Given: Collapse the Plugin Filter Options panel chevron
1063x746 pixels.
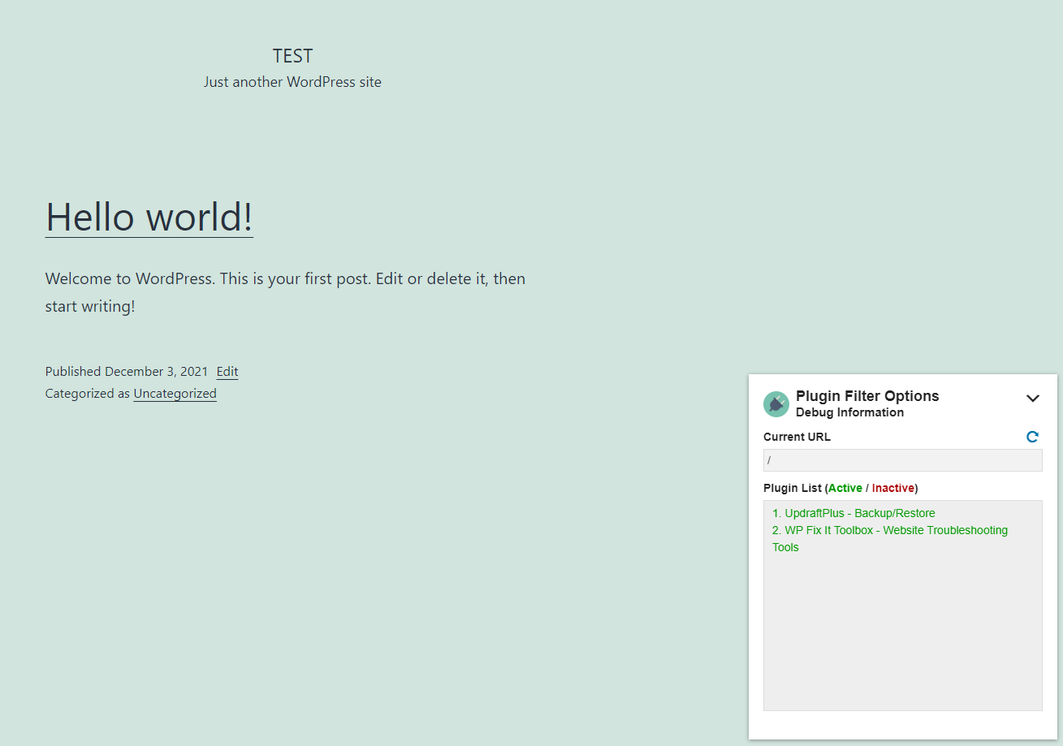Looking at the screenshot, I should click(1033, 398).
